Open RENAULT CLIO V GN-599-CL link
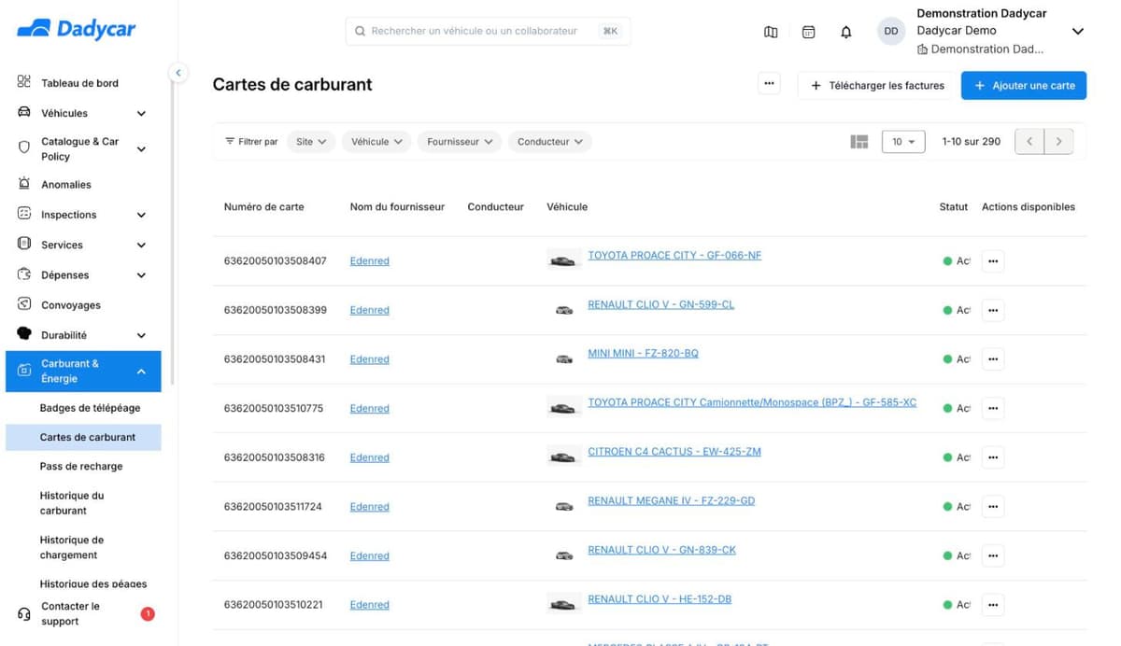 click(660, 304)
